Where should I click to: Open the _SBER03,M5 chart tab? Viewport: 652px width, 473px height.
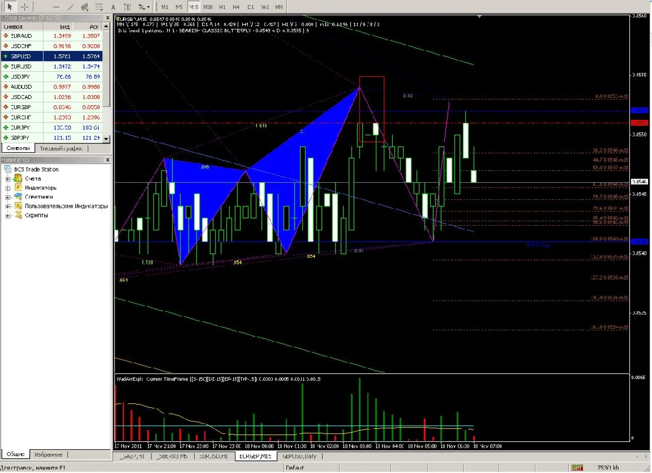pyautogui.click(x=172, y=457)
